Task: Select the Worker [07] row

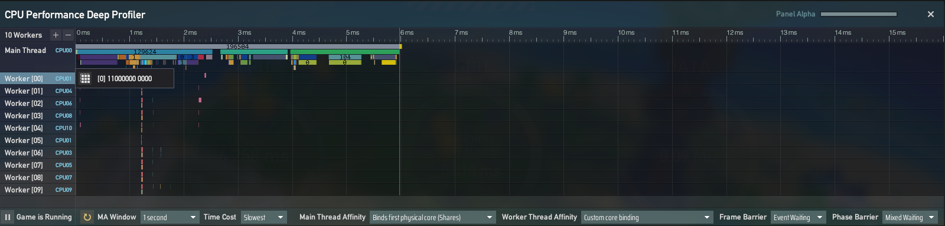Action: click(x=38, y=165)
